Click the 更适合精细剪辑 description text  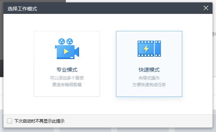(67, 85)
